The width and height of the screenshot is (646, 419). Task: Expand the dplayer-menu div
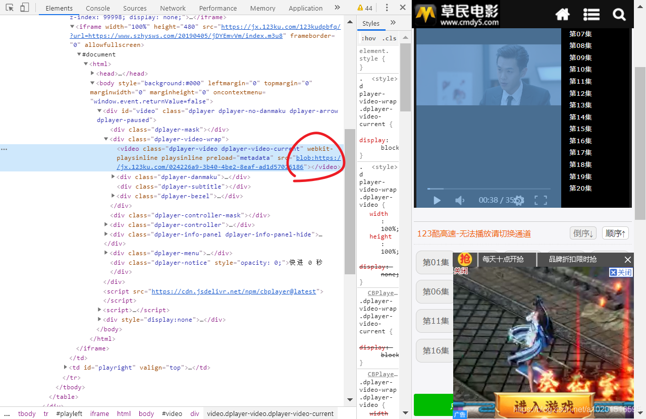[106, 253]
